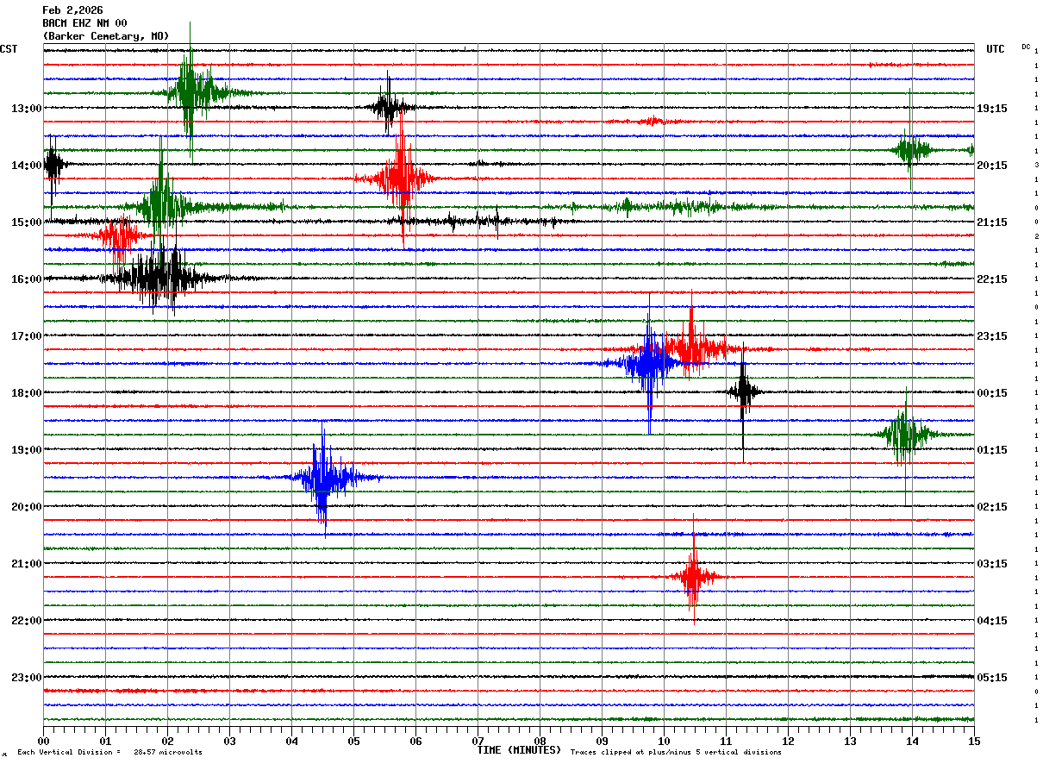Viewport: 1043px width, 764px height.
Task: Click the large blue seismic burst below 19:00
Action: pyautogui.click(x=322, y=478)
